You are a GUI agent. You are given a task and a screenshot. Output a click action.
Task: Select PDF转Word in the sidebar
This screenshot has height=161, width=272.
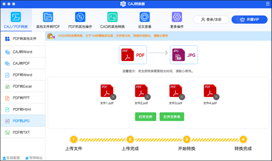pyautogui.click(x=23, y=75)
